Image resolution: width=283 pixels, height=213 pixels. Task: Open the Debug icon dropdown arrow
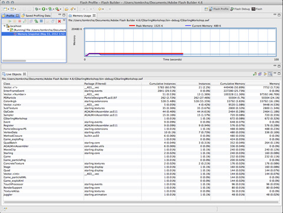(40, 9)
